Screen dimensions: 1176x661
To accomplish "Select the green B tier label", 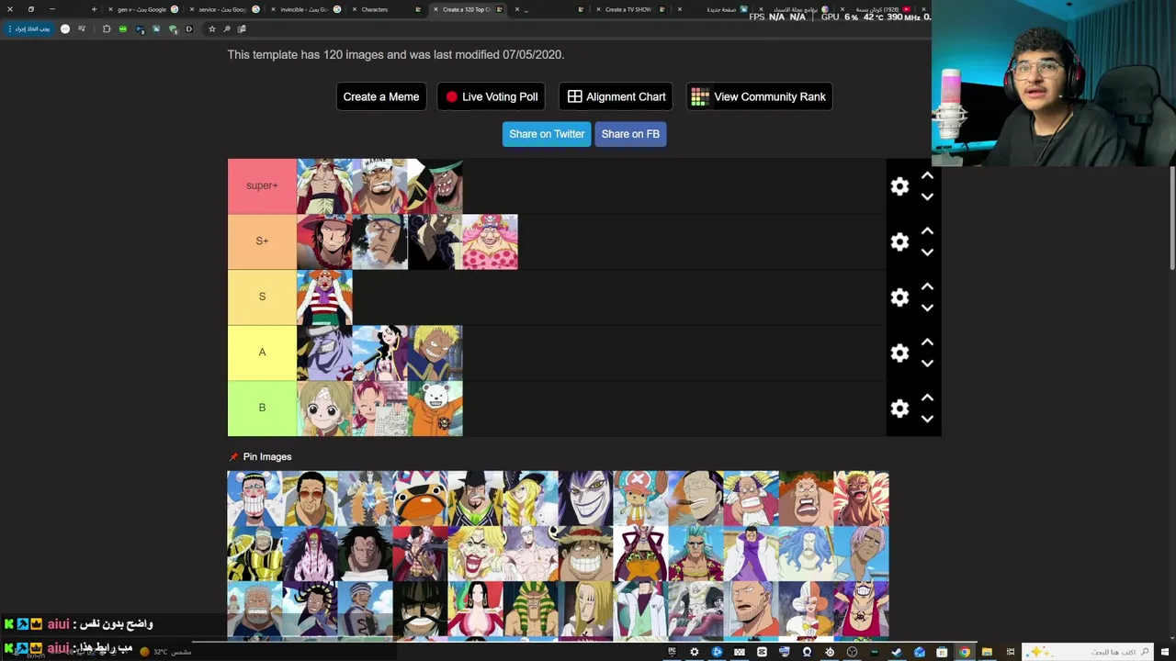I will point(262,409).
